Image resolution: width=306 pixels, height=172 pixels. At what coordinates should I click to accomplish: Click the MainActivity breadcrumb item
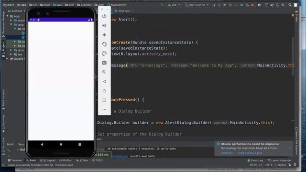coord(117,5)
